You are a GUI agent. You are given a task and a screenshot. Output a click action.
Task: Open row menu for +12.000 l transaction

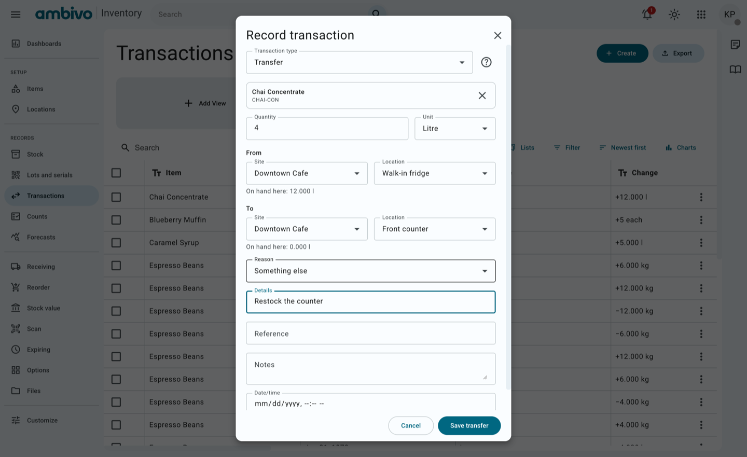tap(701, 197)
